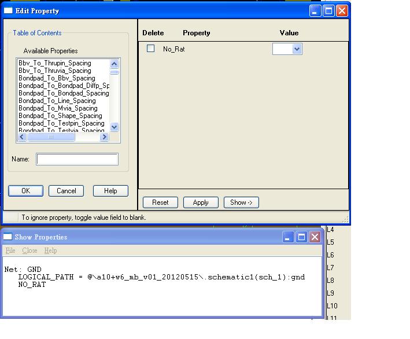410x339 pixels.
Task: Open File menu in Show Properties window
Action: (10, 250)
